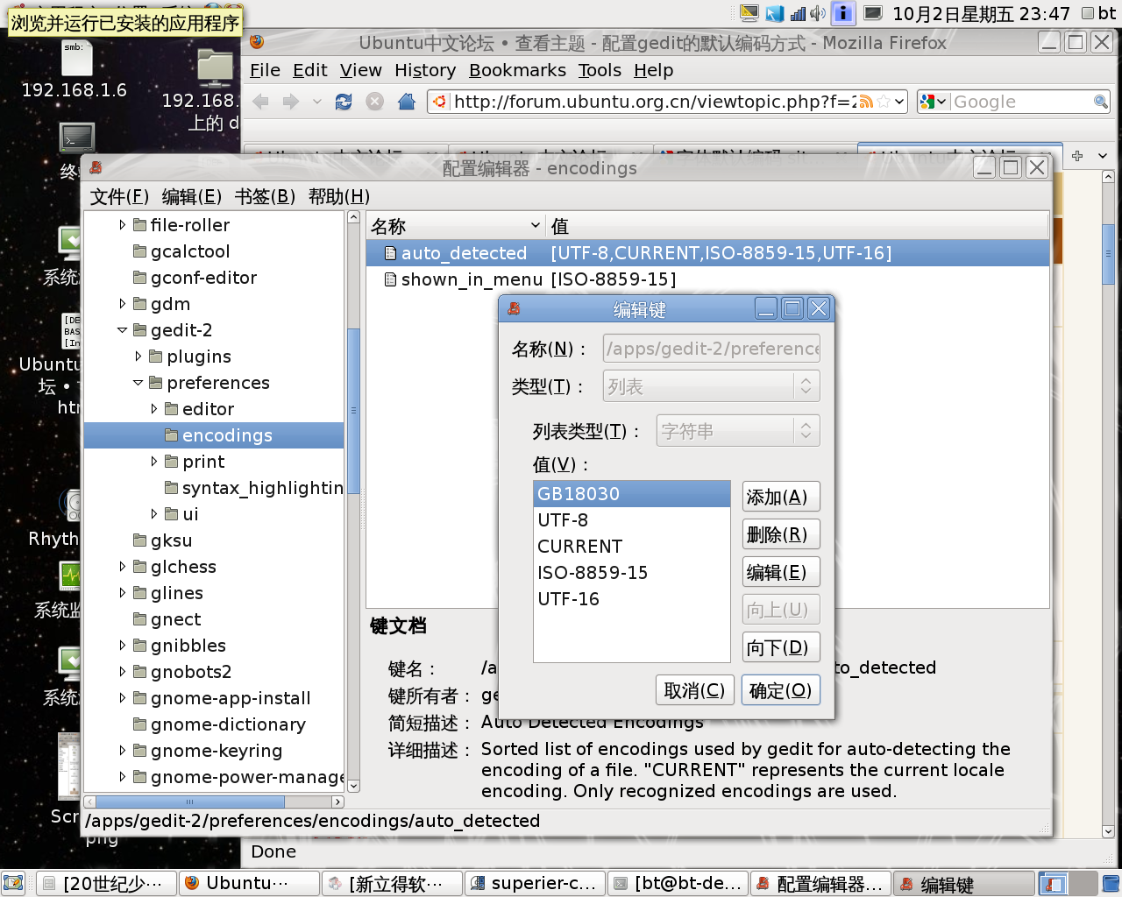
Task: Click RSS feed icon in URL bar
Action: (x=866, y=102)
